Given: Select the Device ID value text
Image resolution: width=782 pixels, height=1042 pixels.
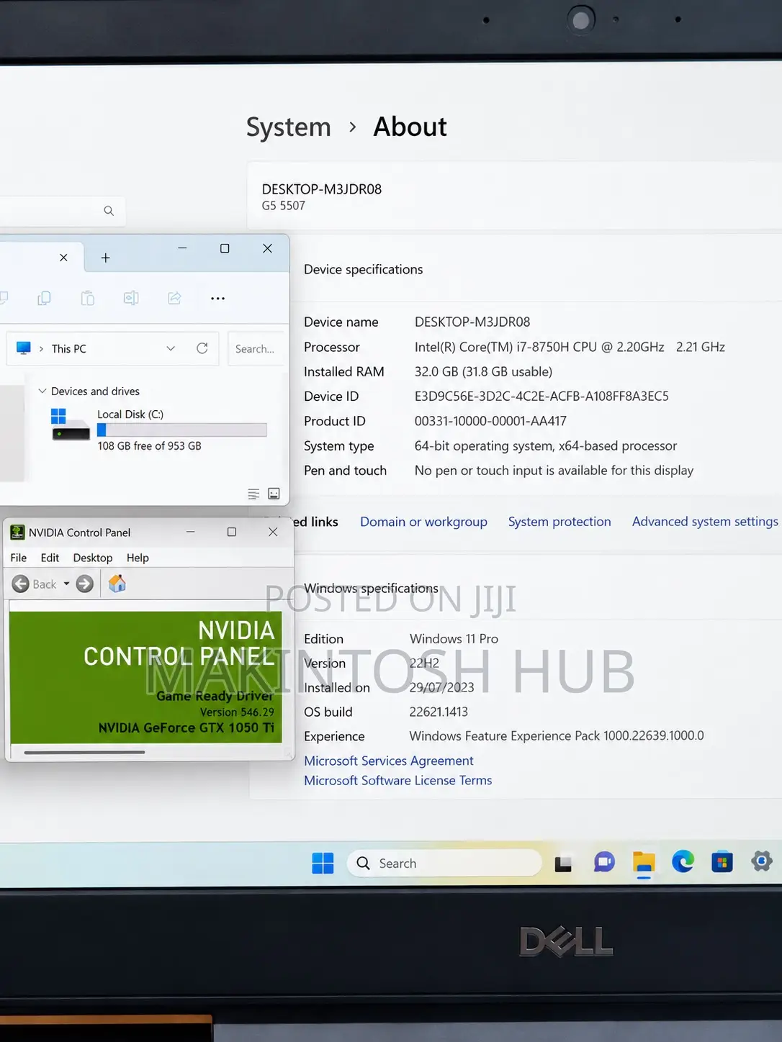Looking at the screenshot, I should pyautogui.click(x=541, y=397).
